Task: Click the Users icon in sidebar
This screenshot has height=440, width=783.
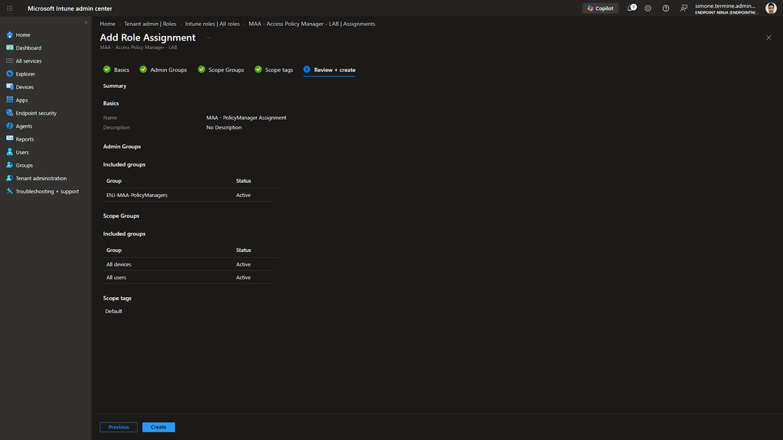Action: pos(9,152)
